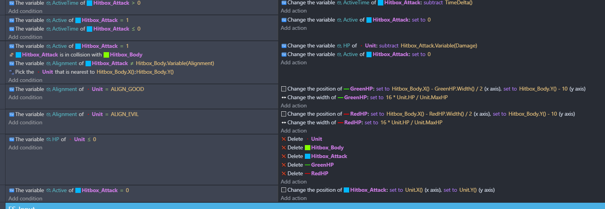Click Add condition under HP ≤ 0 condition
This screenshot has height=209, width=605.
point(26,147)
